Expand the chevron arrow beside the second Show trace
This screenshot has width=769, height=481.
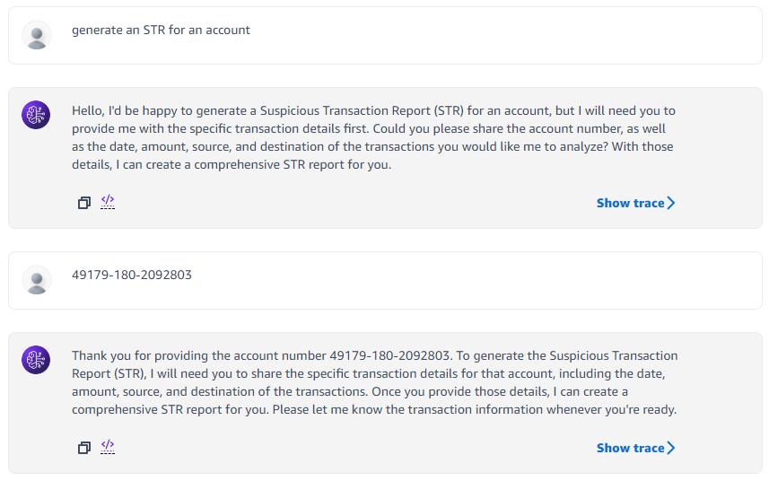671,448
